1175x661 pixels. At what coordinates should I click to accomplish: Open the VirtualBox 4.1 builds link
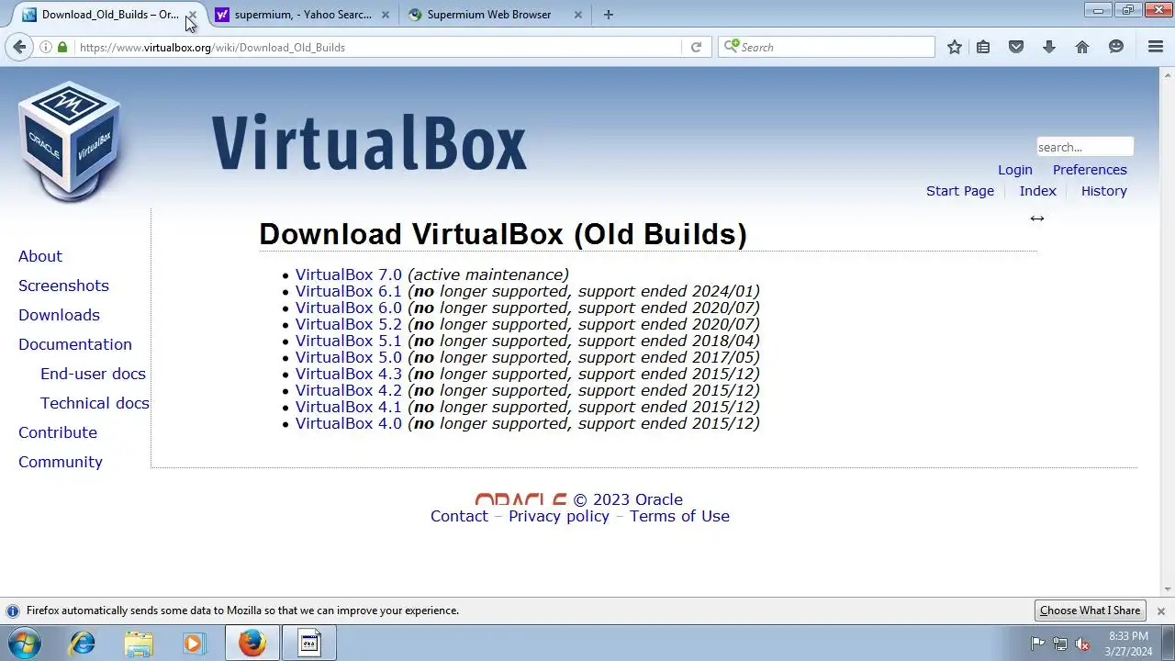pos(349,407)
